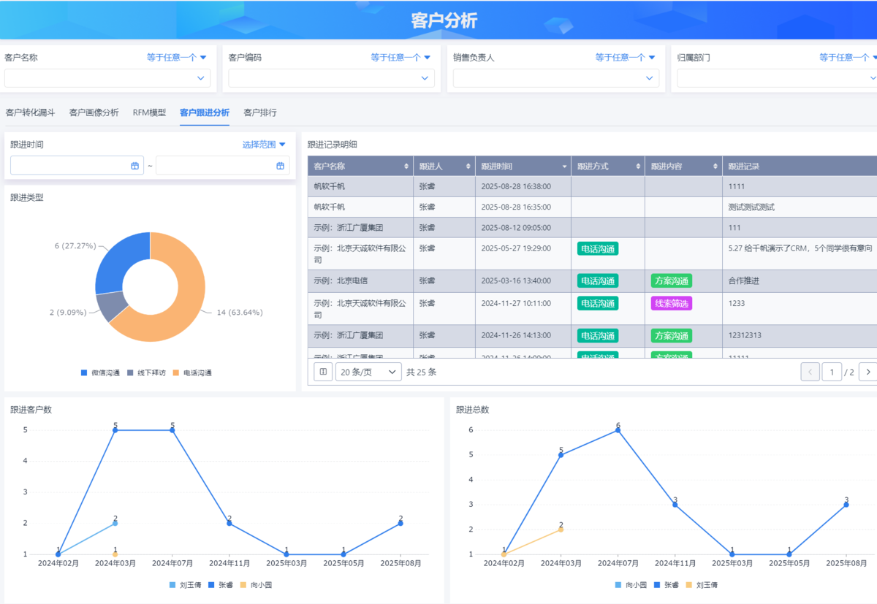Toggle 张睿 series in 跟进客户数 legend
The width and height of the screenshot is (877, 604).
coord(221,585)
